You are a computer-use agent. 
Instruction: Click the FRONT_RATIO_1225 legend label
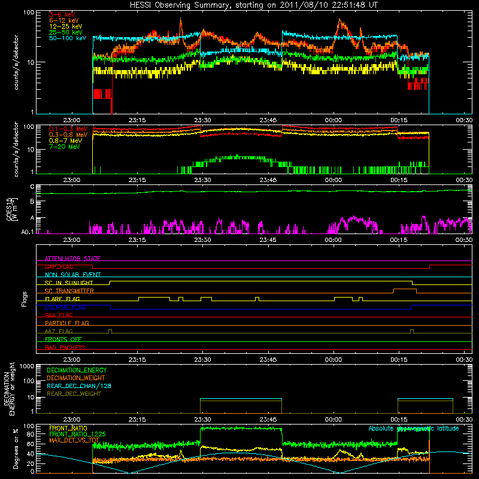pyautogui.click(x=77, y=434)
